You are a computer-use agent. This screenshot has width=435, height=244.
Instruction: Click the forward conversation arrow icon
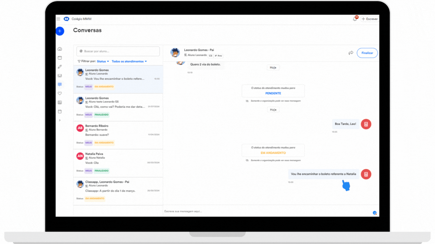[351, 53]
